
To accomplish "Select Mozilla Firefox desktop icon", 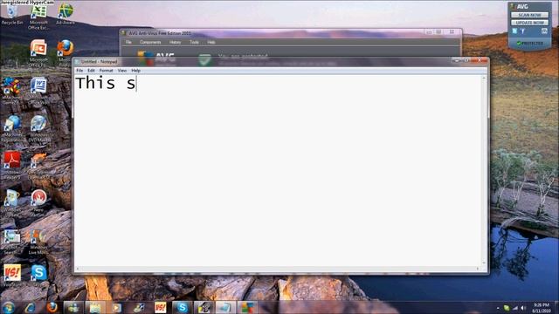I will (66, 53).
